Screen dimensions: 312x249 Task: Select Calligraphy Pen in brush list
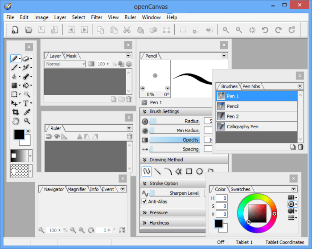click(x=242, y=127)
